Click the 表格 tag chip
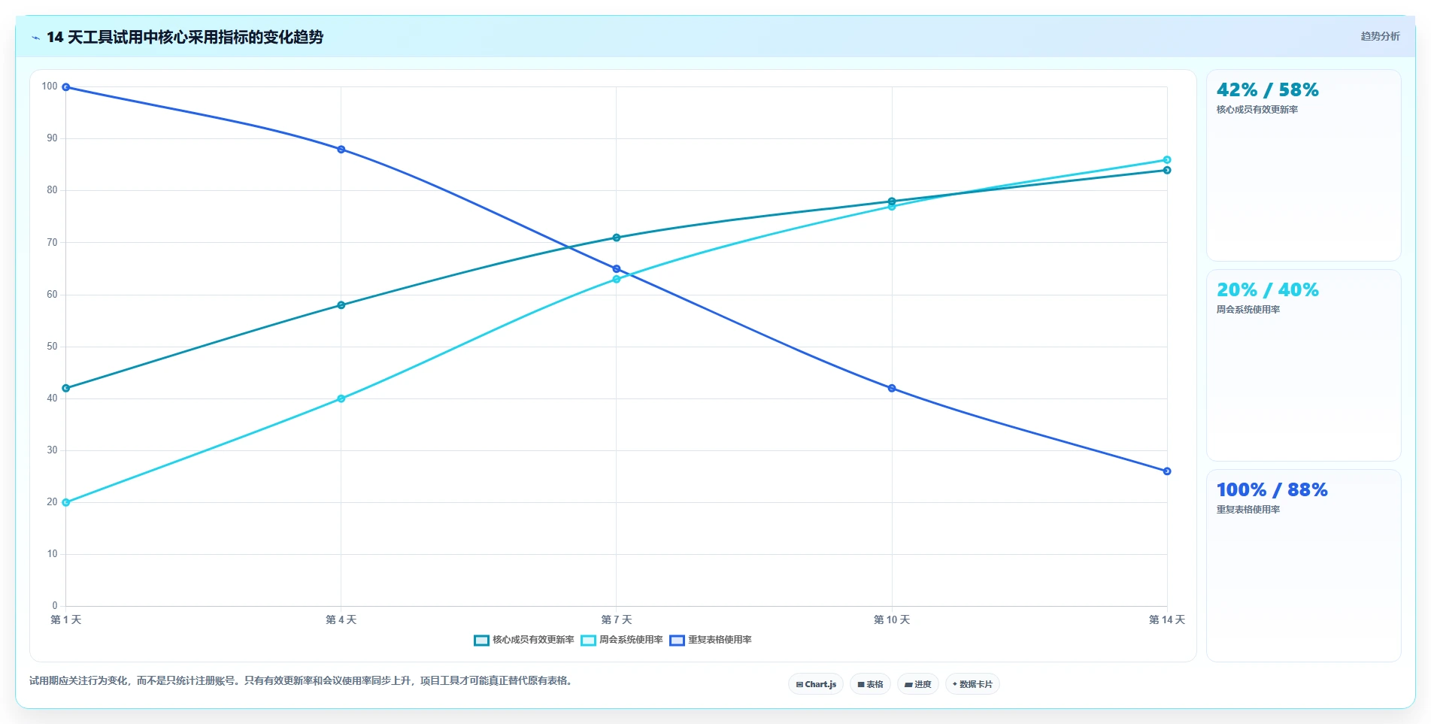The width and height of the screenshot is (1431, 724). tap(870, 684)
